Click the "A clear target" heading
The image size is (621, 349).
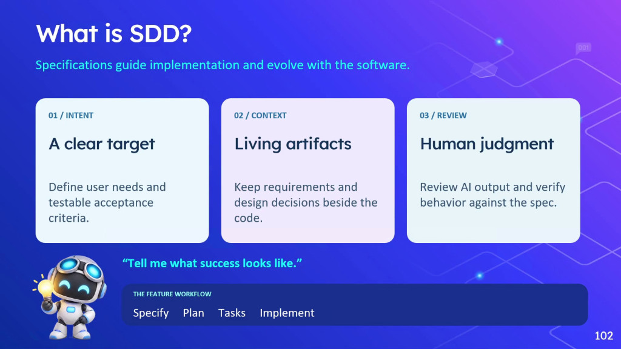pyautogui.click(x=102, y=144)
